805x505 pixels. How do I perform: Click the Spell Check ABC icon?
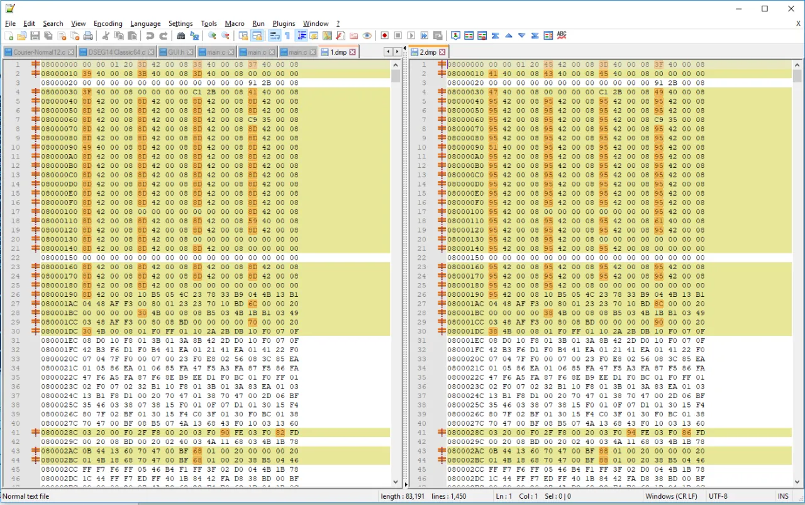point(562,36)
